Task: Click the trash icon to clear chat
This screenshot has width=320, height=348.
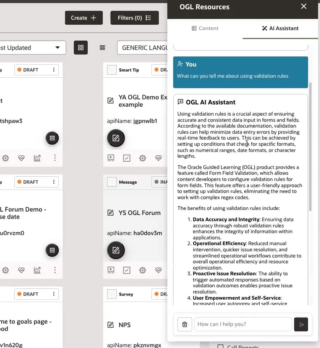Action: click(x=184, y=324)
